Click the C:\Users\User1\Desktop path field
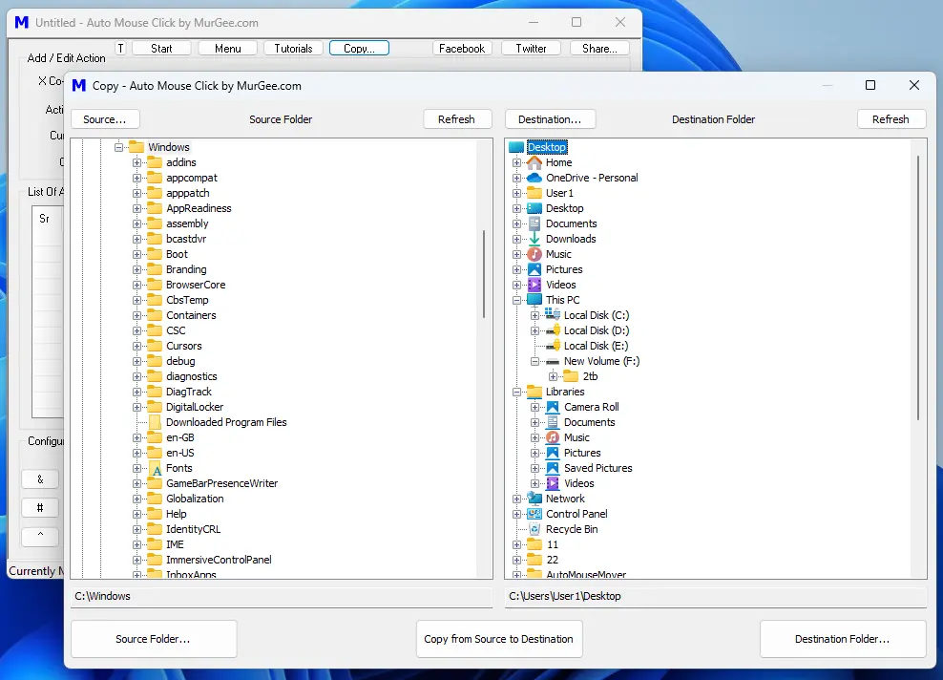This screenshot has height=680, width=943. 716,596
